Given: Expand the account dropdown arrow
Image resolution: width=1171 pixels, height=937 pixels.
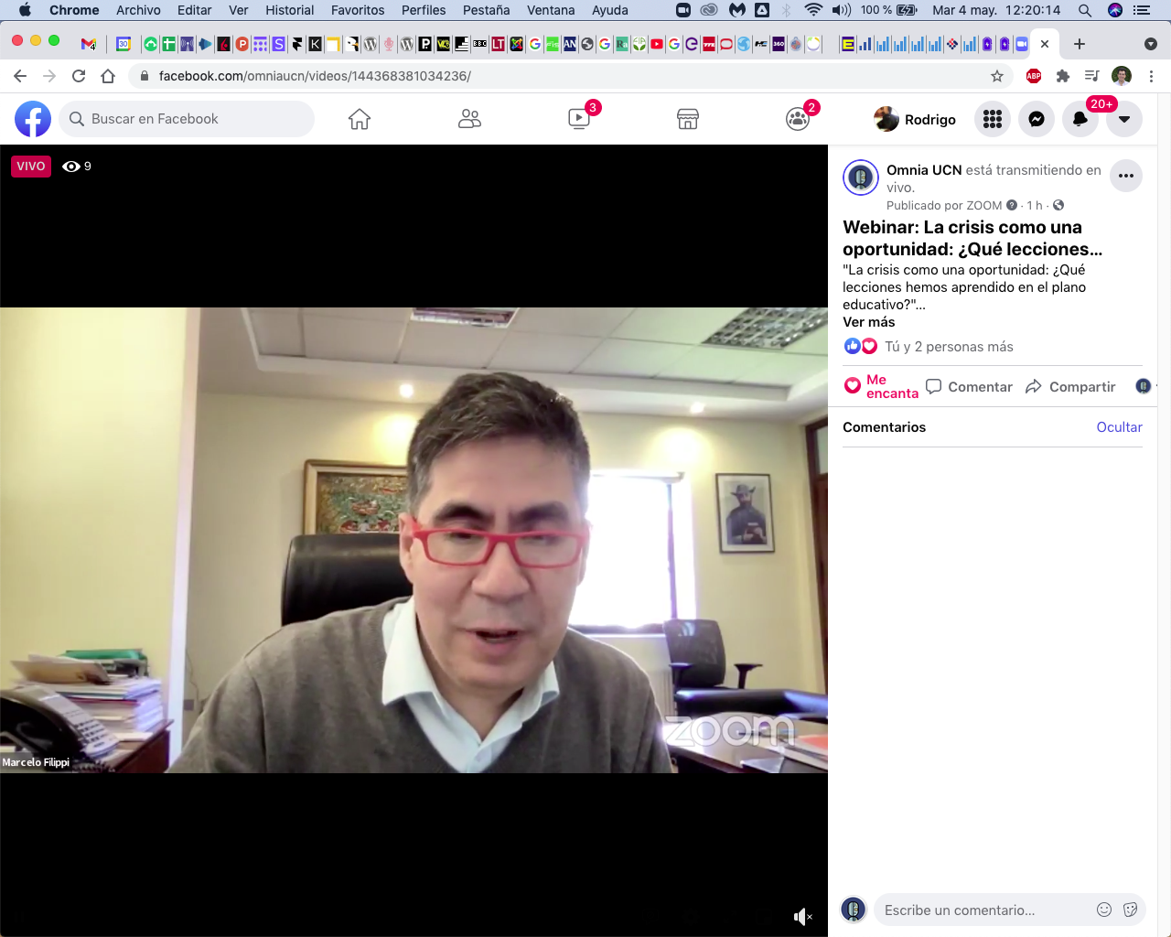Looking at the screenshot, I should (x=1124, y=119).
